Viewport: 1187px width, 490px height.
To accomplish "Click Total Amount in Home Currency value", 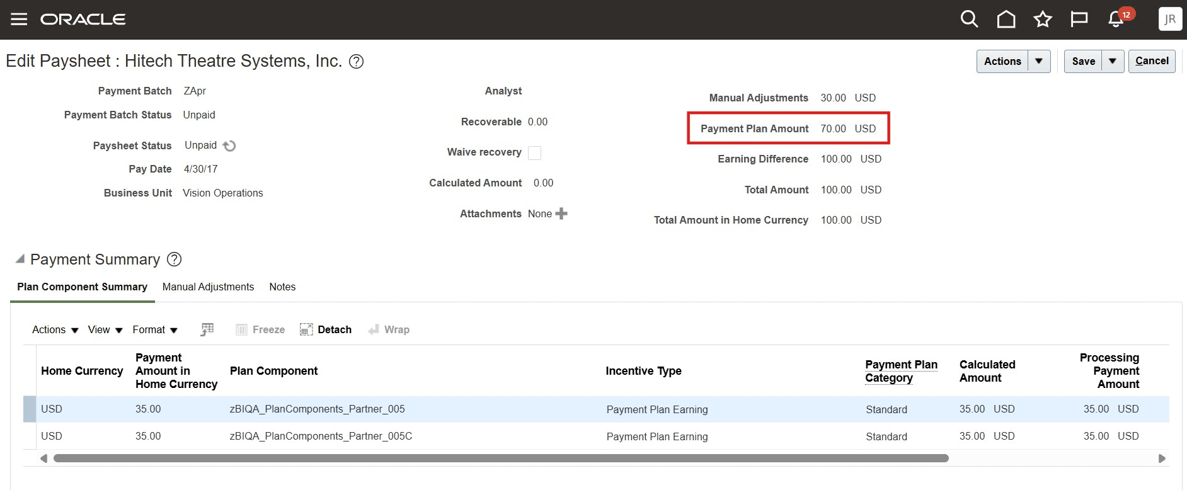I will tap(836, 220).
